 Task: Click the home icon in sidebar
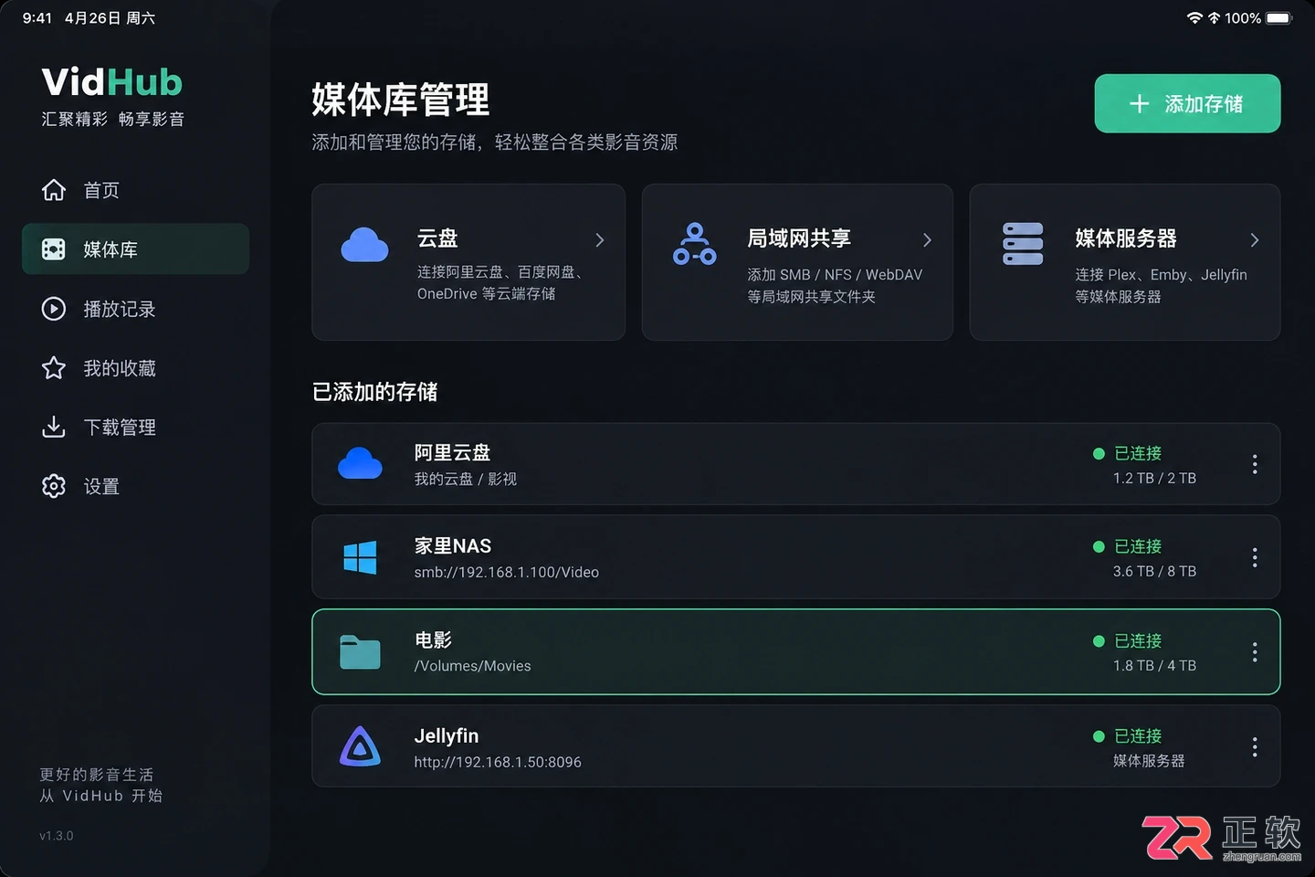click(x=54, y=190)
